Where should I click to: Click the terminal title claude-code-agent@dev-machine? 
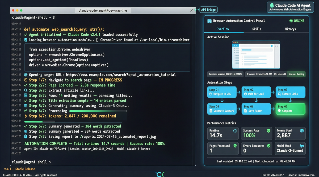click(103, 11)
